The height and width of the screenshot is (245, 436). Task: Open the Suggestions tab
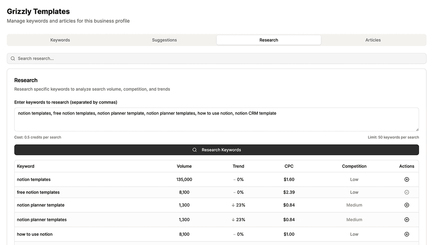[x=164, y=40]
